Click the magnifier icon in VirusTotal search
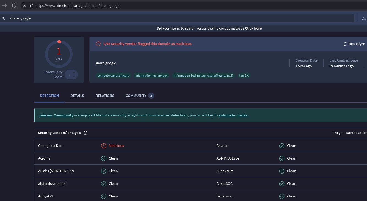The width and height of the screenshot is (367, 201). coord(3,18)
